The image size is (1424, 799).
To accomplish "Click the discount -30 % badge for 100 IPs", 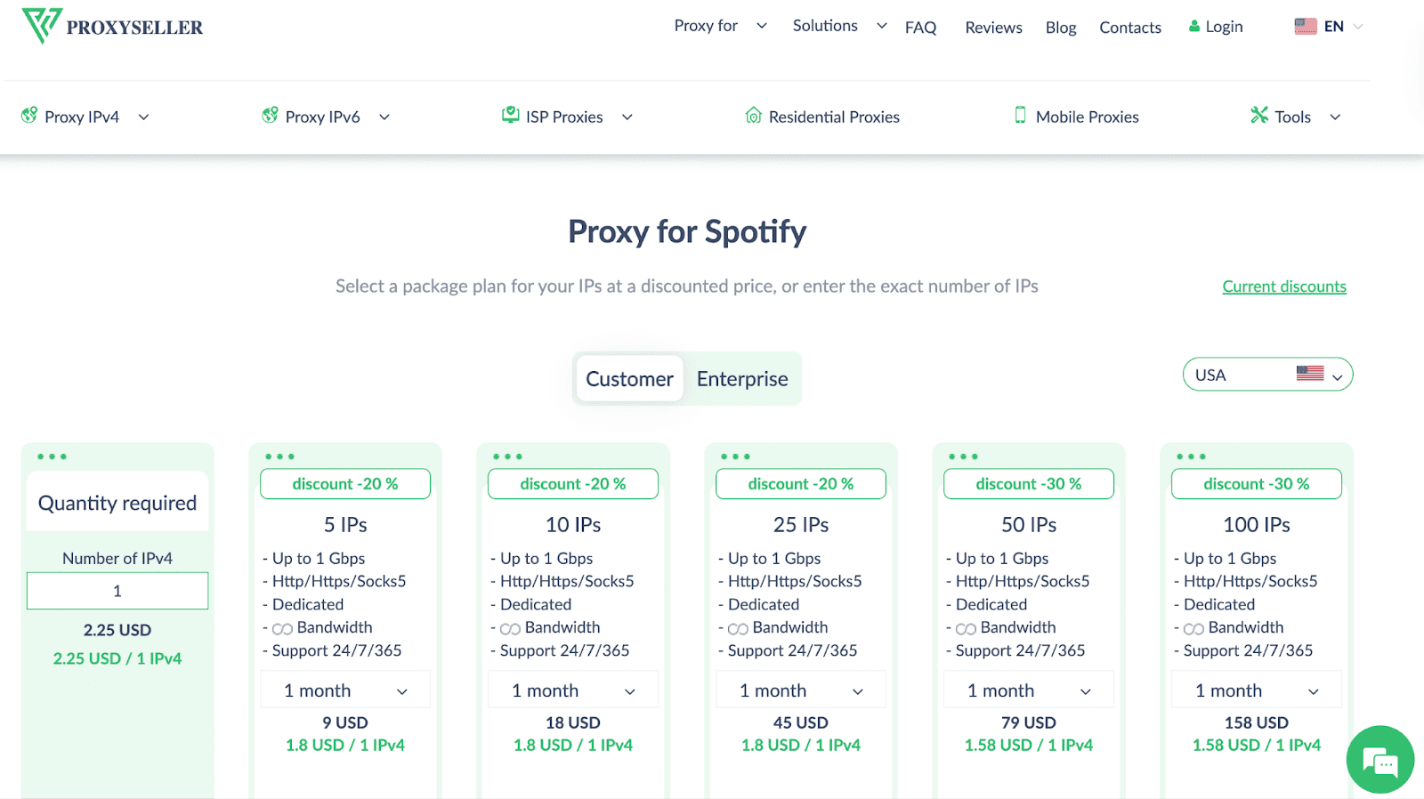I will pos(1257,484).
